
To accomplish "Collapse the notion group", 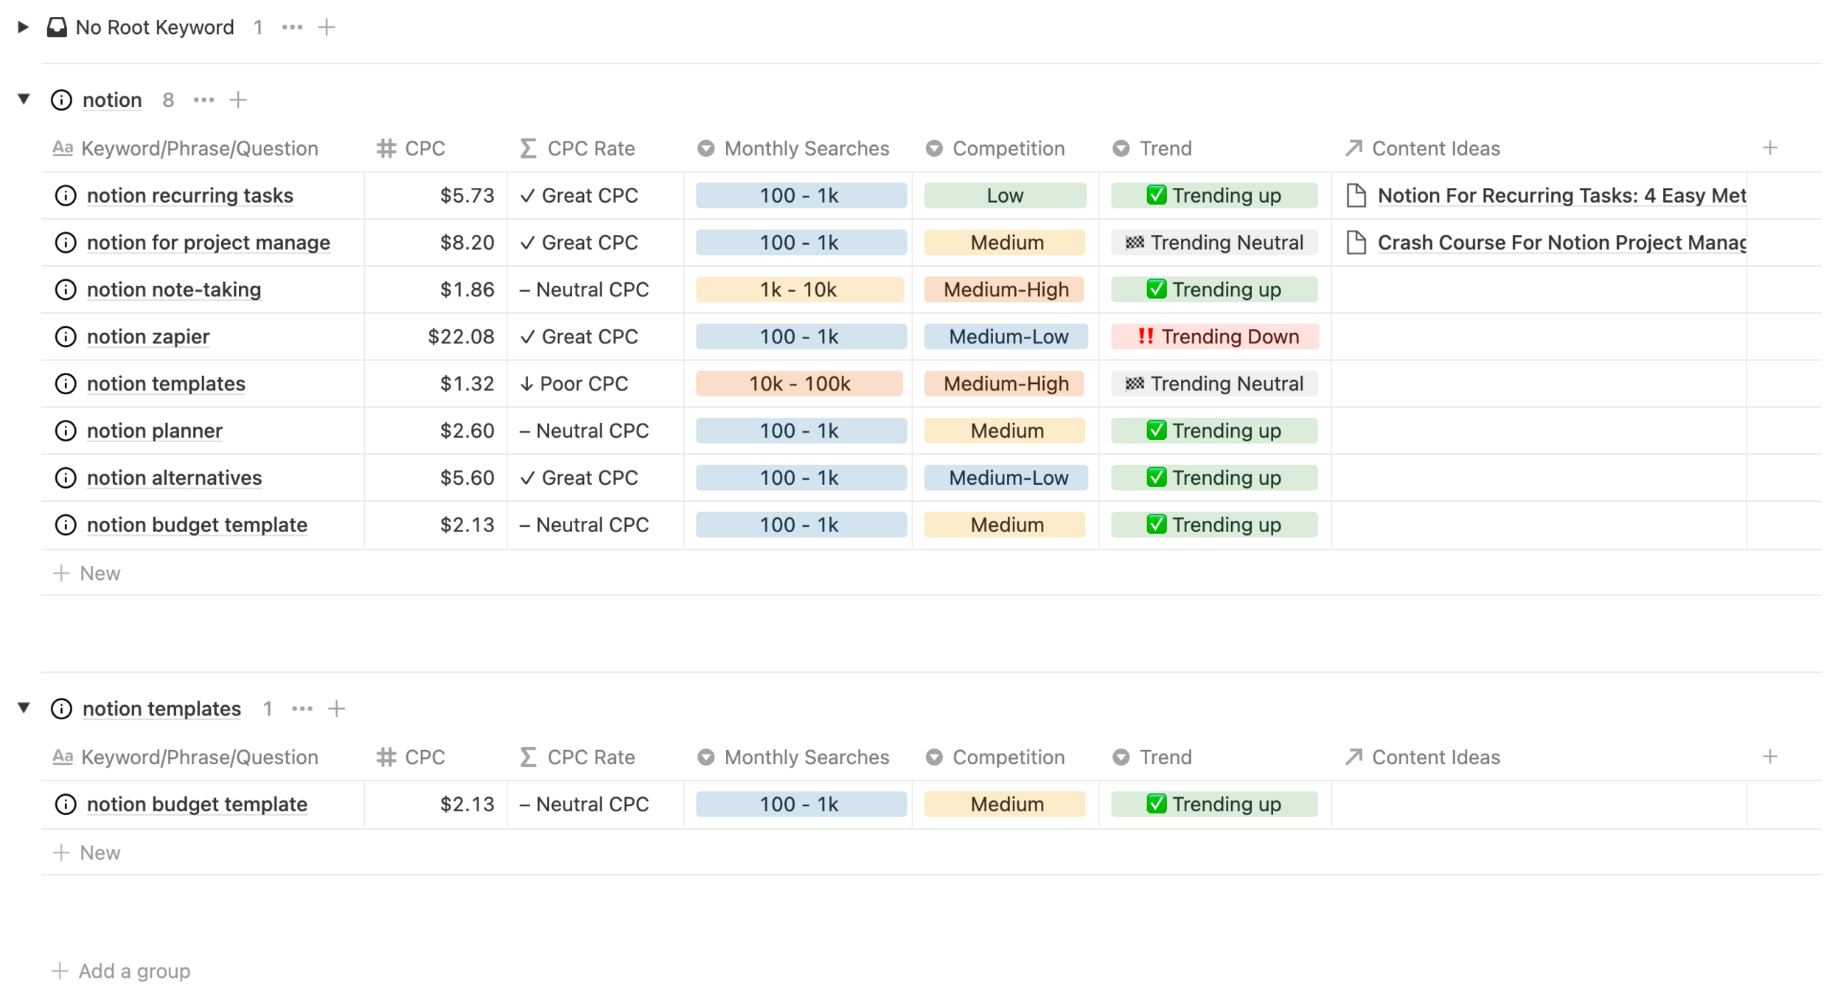I will pyautogui.click(x=24, y=99).
